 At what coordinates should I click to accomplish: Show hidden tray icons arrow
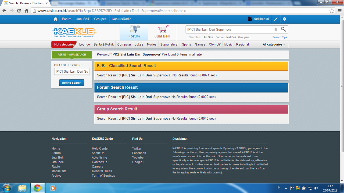[285, 188]
